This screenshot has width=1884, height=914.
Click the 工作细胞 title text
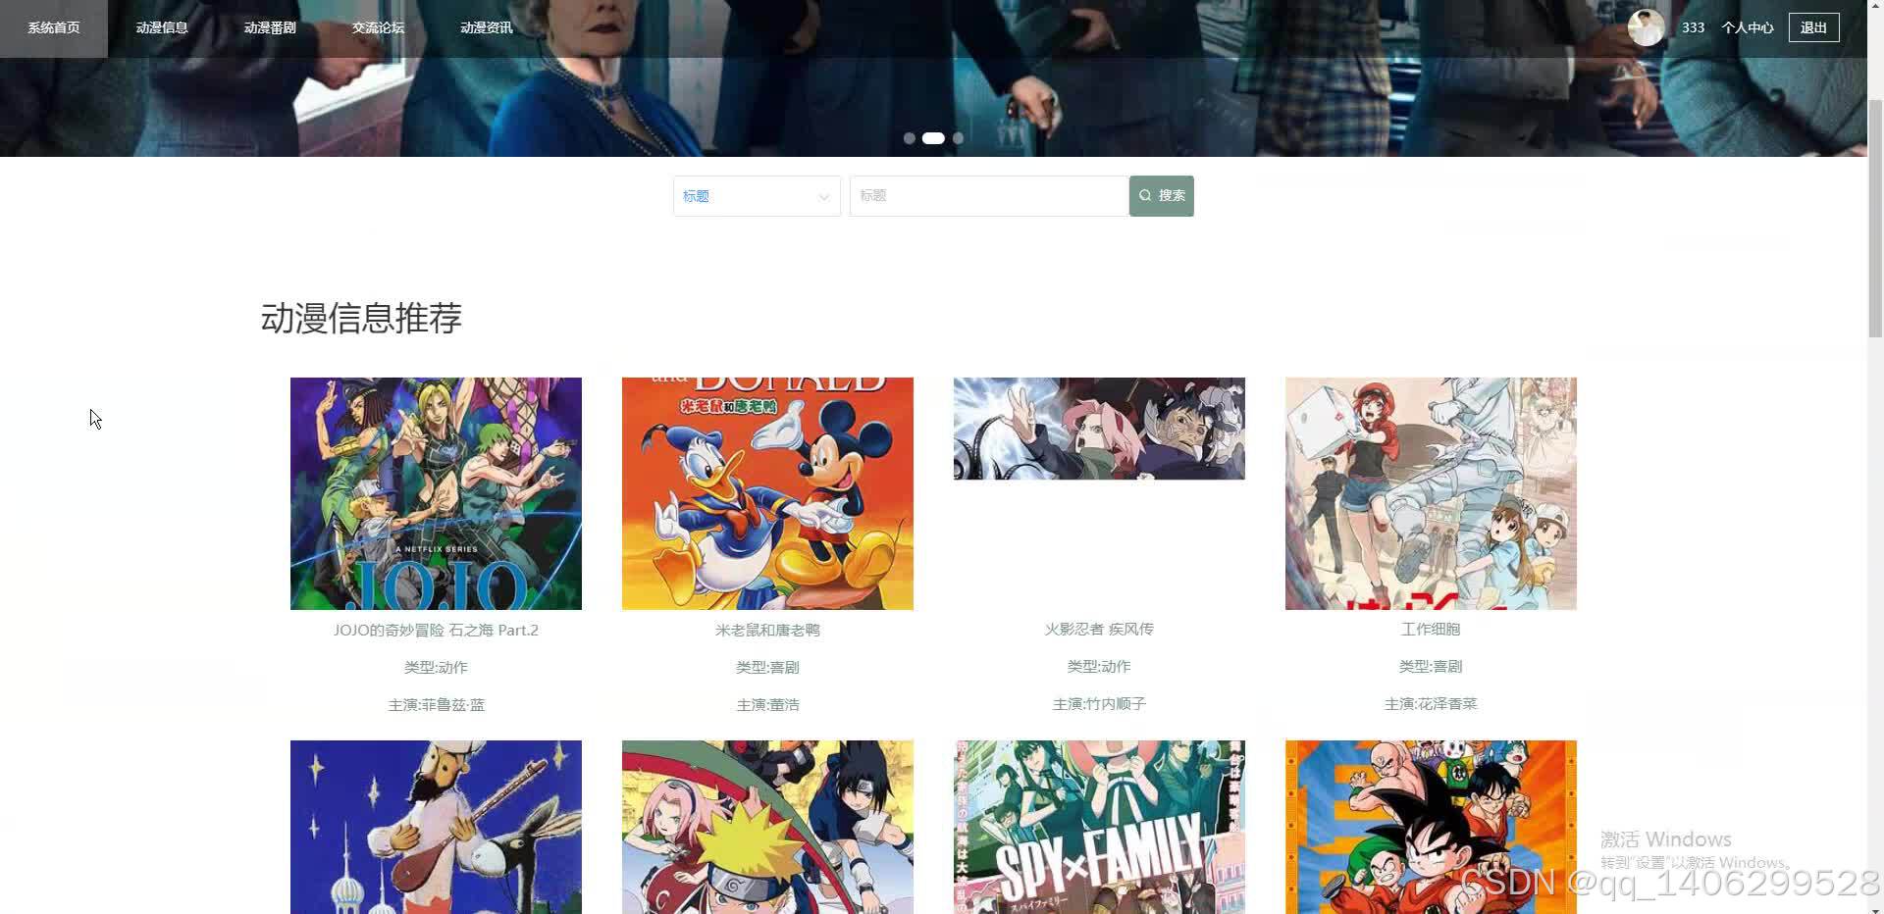1431,629
